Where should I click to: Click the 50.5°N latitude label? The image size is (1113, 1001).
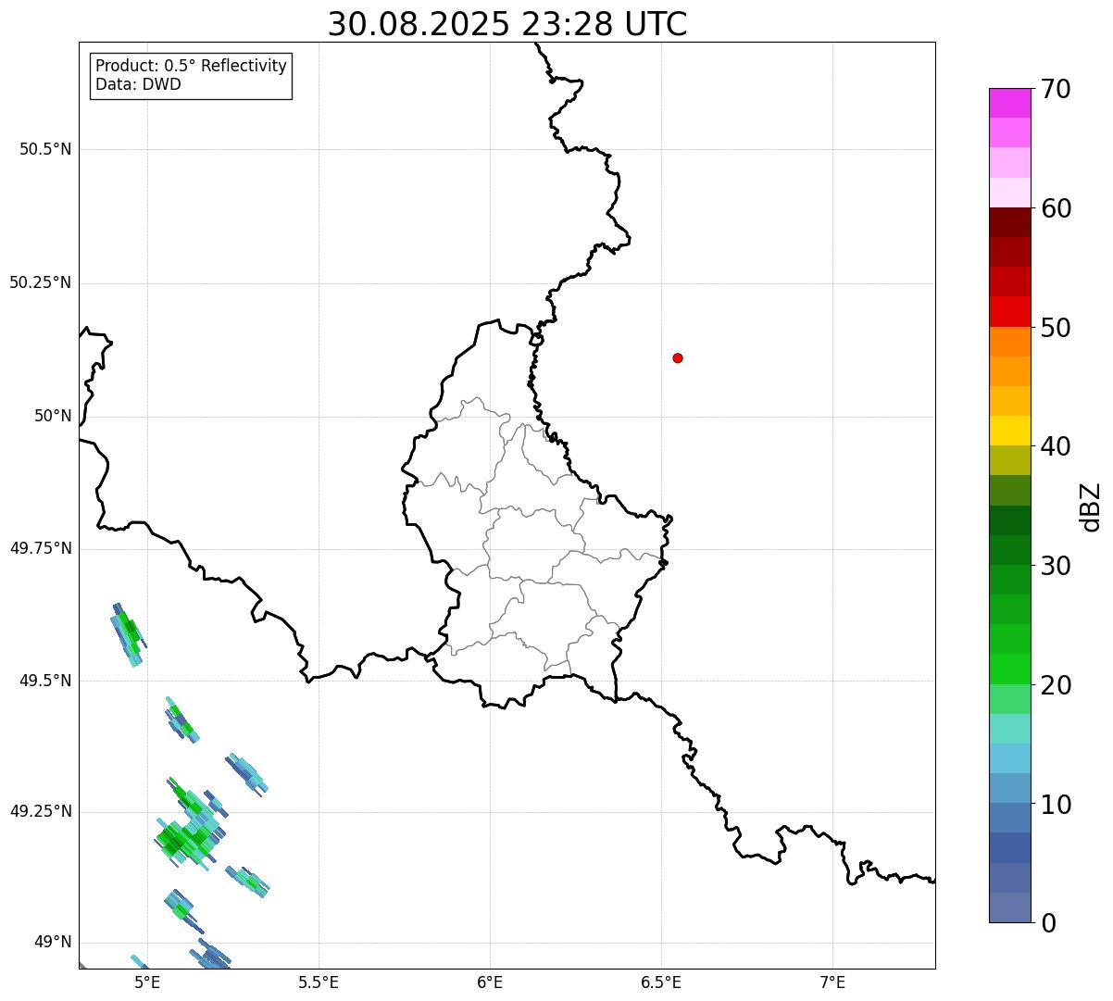pos(45,149)
